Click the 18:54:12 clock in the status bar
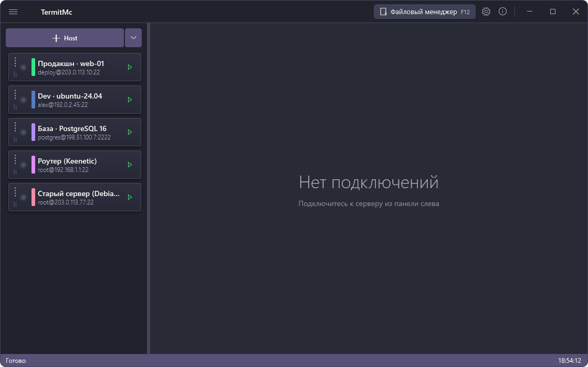Viewport: 588px width, 367px height. [x=570, y=361]
